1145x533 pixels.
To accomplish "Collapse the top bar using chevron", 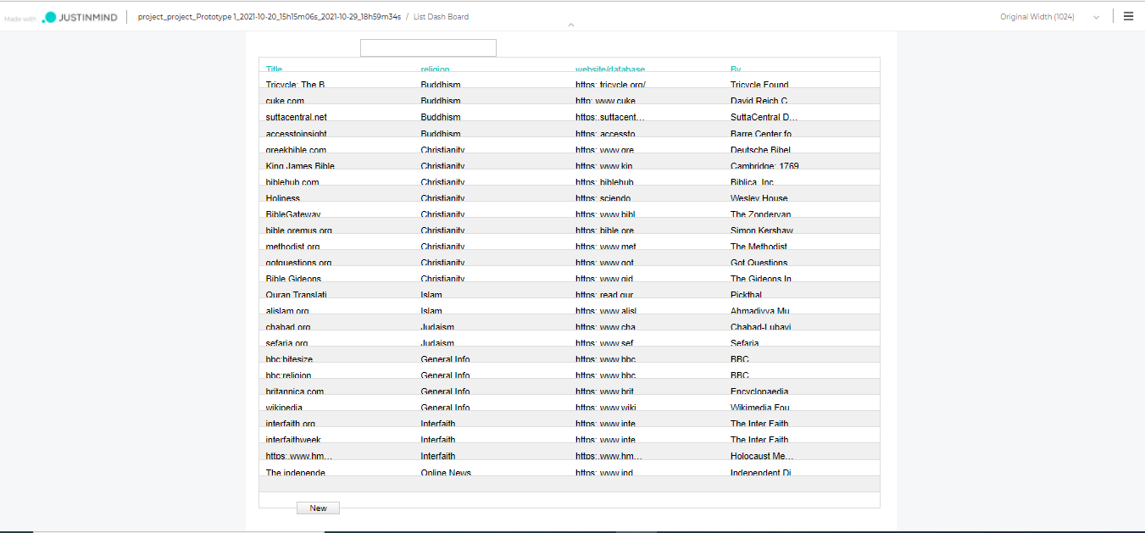I will [x=571, y=25].
